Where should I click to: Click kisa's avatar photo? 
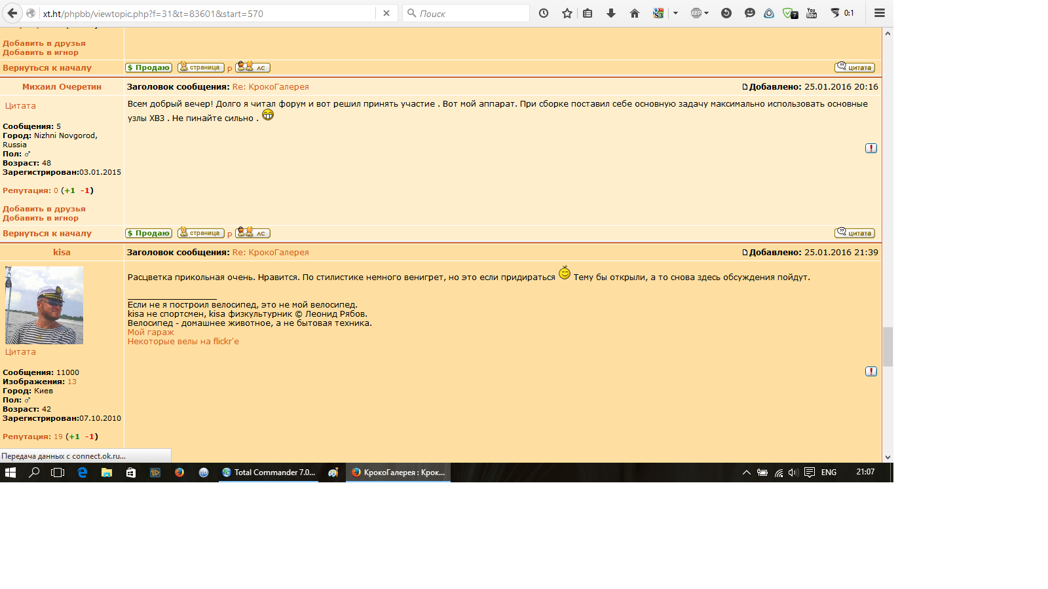coord(45,305)
